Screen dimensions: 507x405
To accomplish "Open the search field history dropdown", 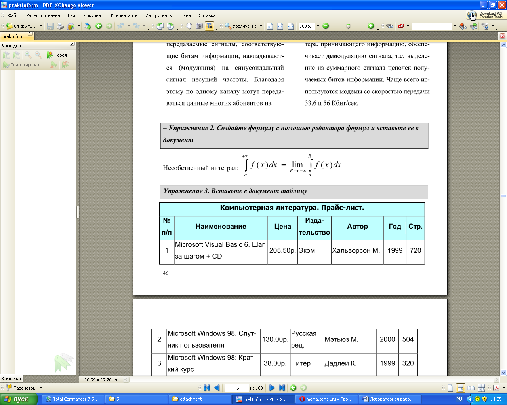I will (455, 26).
